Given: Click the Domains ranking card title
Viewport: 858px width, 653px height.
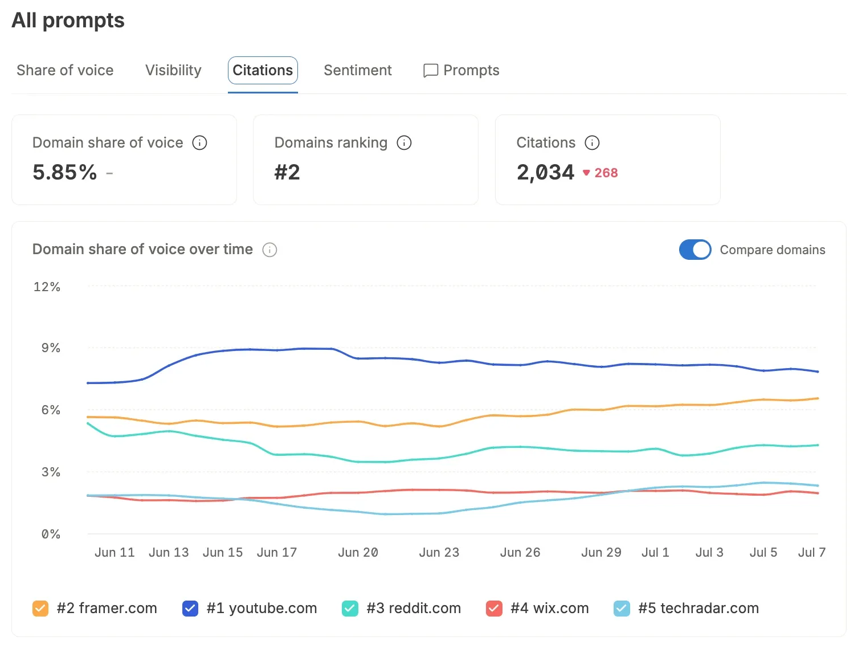Looking at the screenshot, I should click(x=331, y=142).
